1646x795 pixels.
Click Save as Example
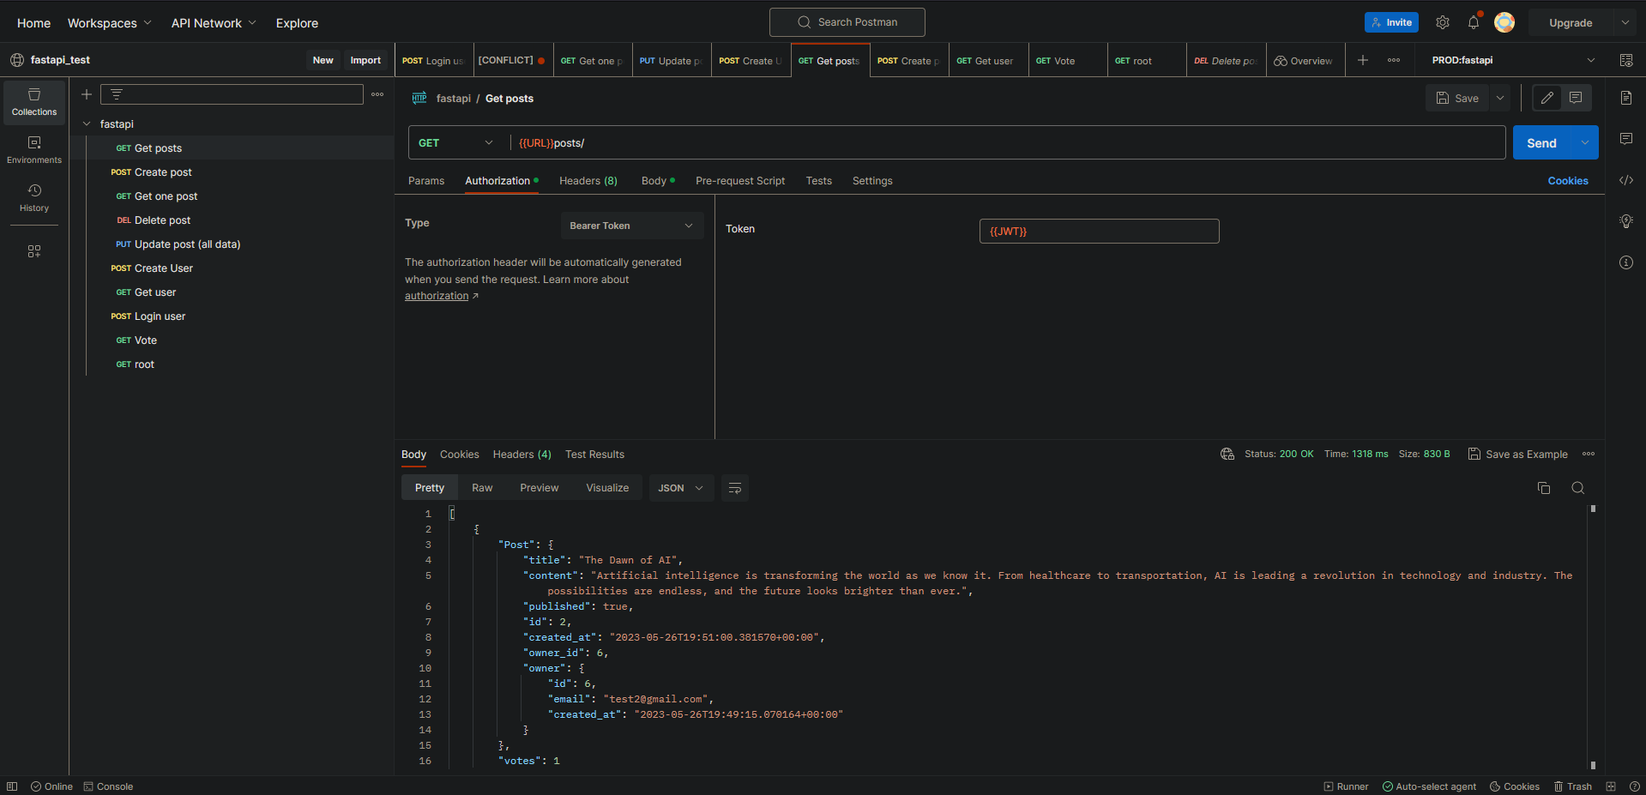tap(1517, 454)
